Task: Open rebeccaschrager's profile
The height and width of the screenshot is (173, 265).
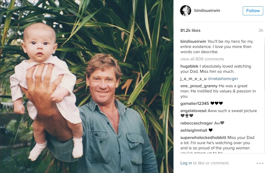Action: [197, 123]
